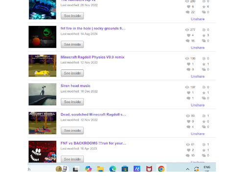Click the heart icon for FNF vs BACKROOMS
Viewport: 235px width, 176px height.
click(188, 150)
